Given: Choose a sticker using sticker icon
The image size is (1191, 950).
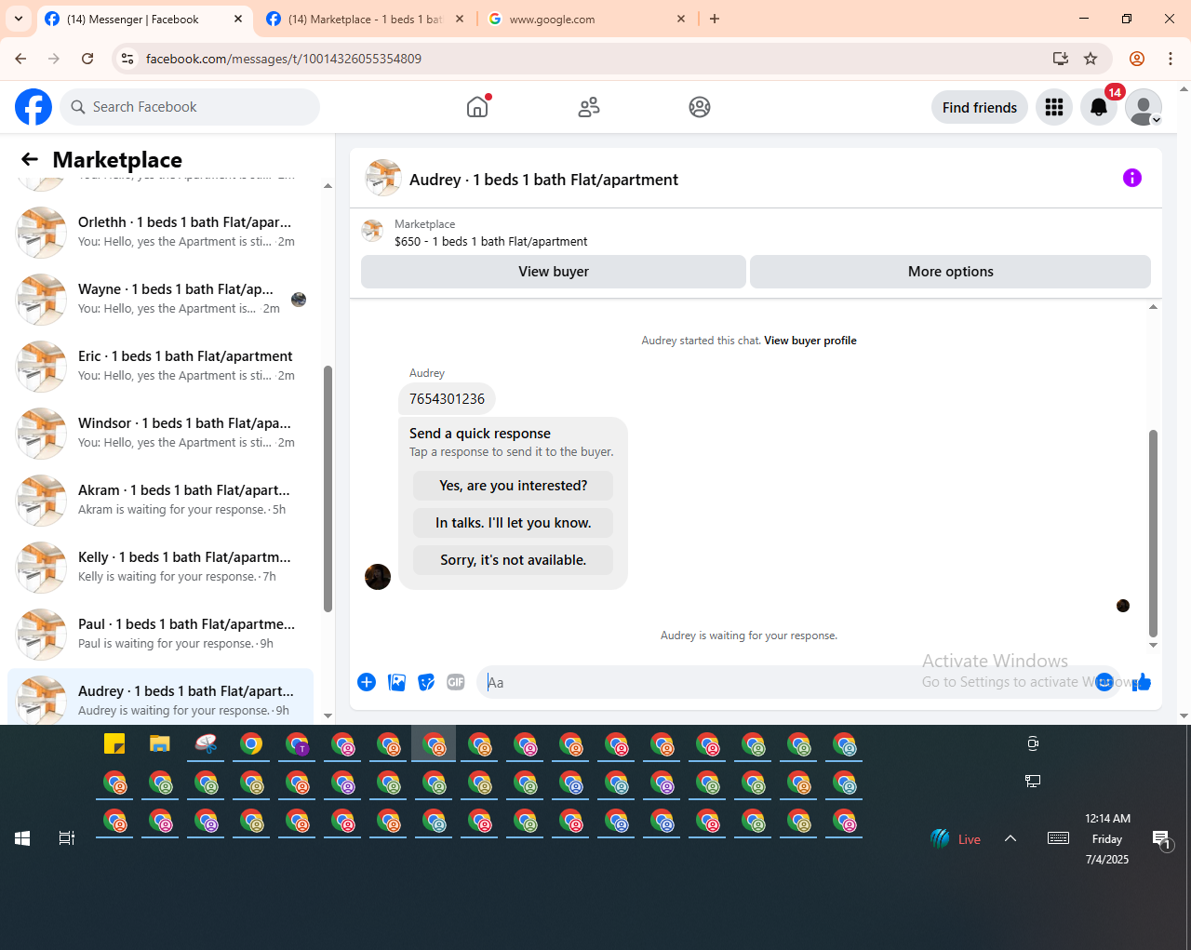Looking at the screenshot, I should 426,682.
